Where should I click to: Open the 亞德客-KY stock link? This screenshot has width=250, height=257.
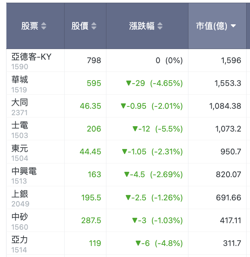31,57
